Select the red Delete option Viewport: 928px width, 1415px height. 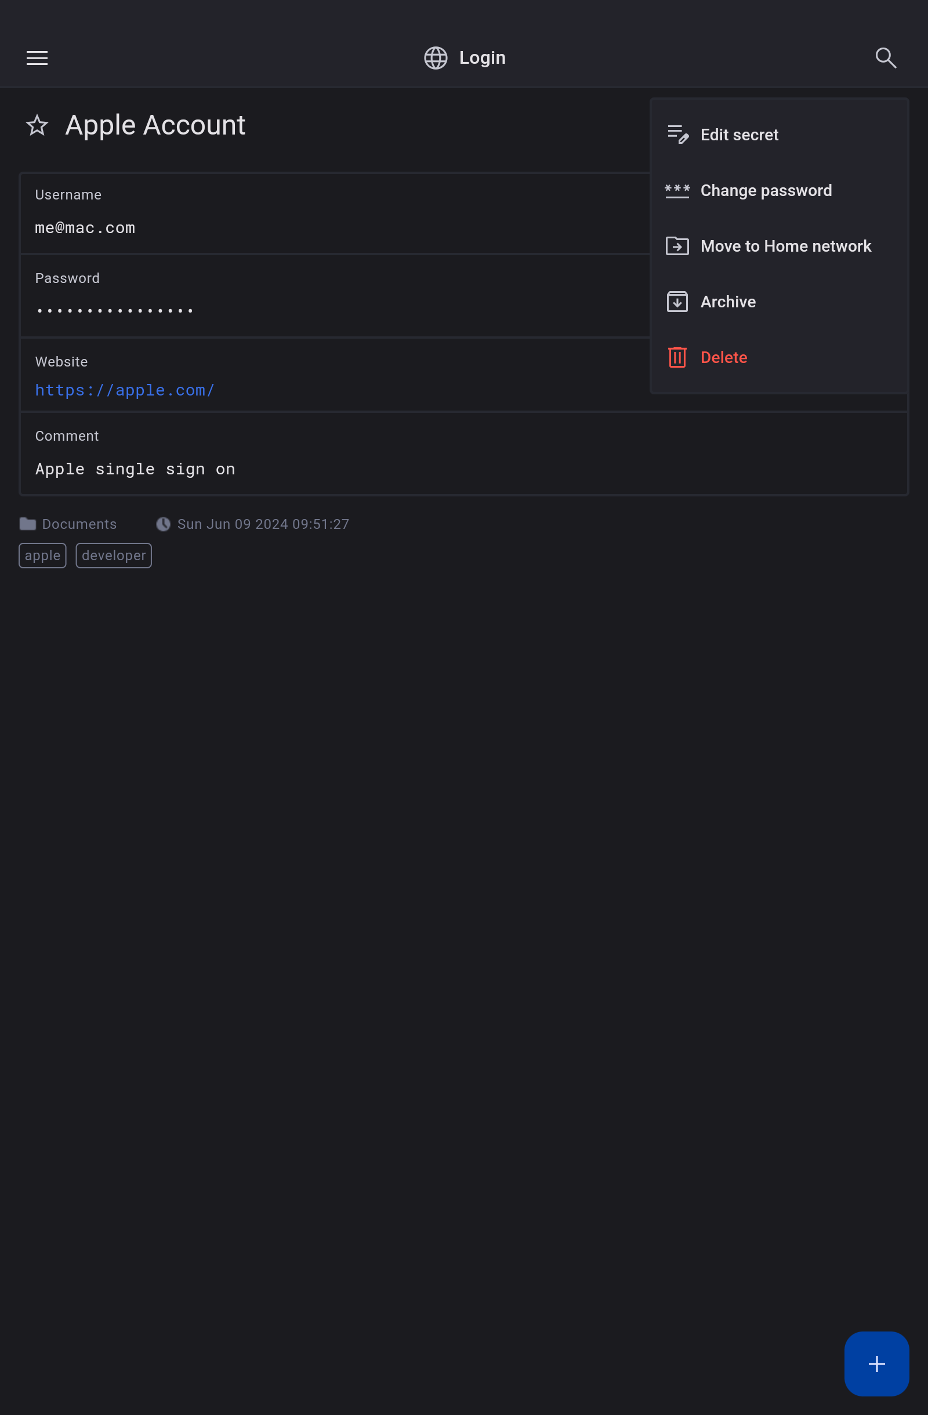(x=723, y=357)
